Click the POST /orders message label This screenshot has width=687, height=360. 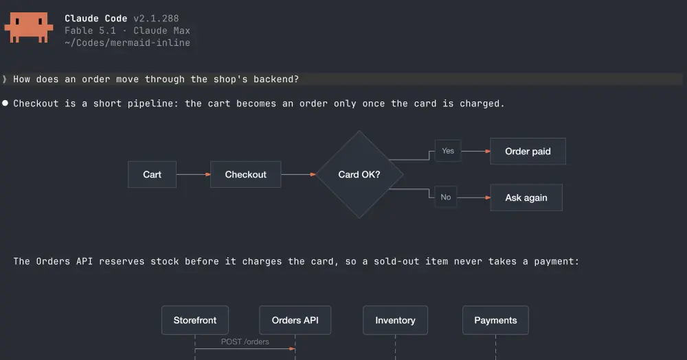click(245, 341)
